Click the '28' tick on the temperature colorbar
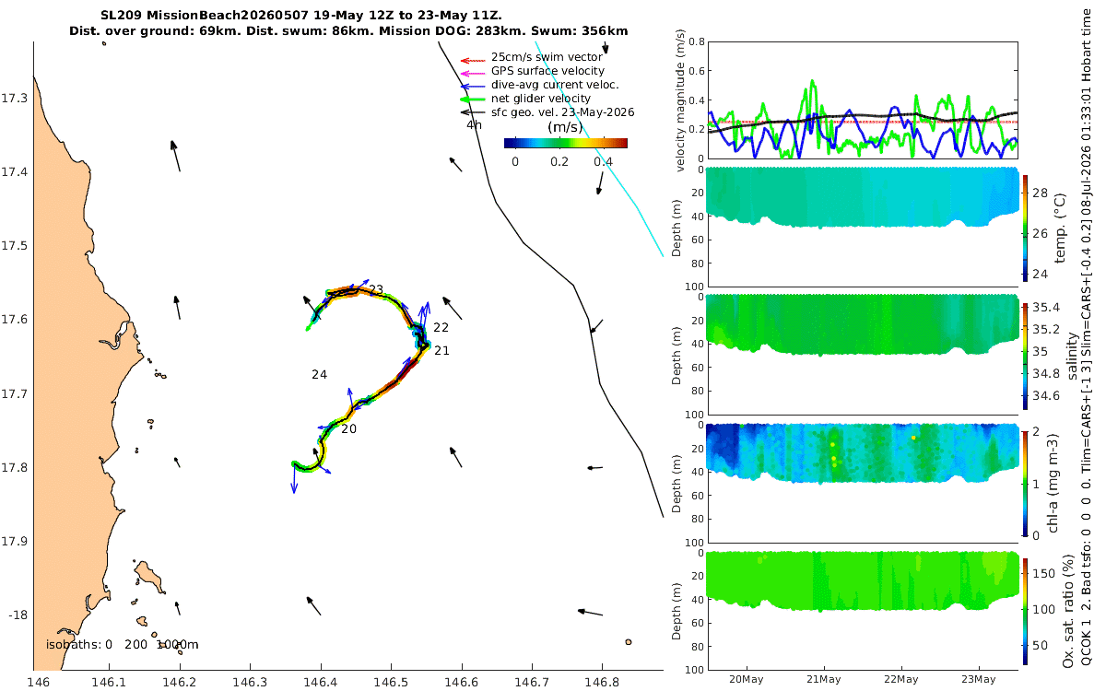This screenshot has height=691, width=1106. coord(1040,192)
